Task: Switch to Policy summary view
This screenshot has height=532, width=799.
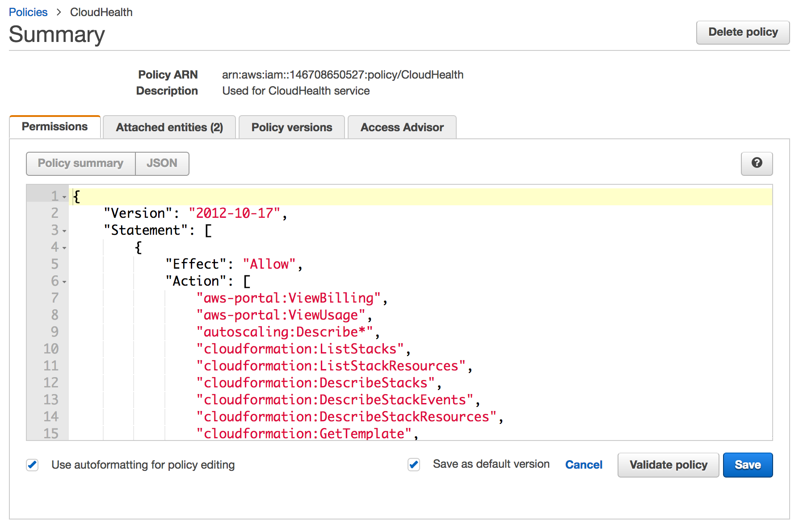Action: click(x=80, y=163)
